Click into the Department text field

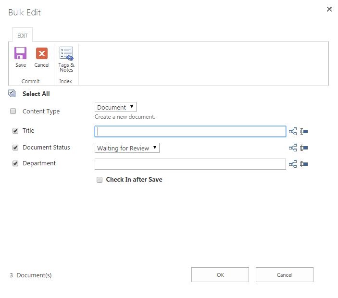[190, 164]
